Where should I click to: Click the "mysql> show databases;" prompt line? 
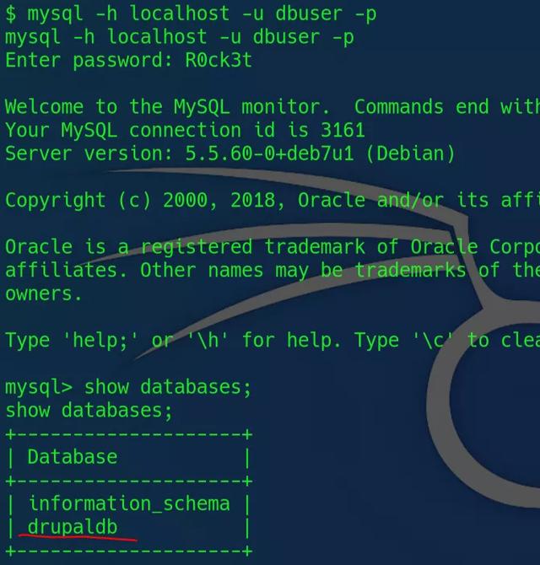(x=128, y=388)
